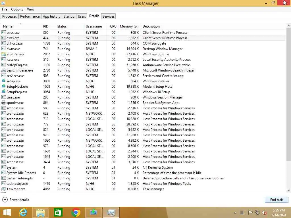
Task: Click the Windows 10 Setup description
Action: (x=156, y=92)
